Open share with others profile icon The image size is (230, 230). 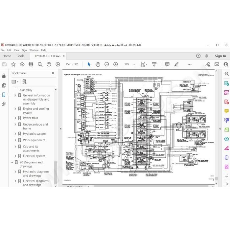coord(226,64)
